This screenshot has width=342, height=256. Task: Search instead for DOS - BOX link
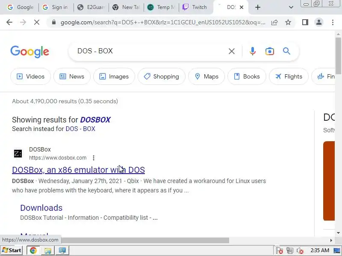point(80,129)
